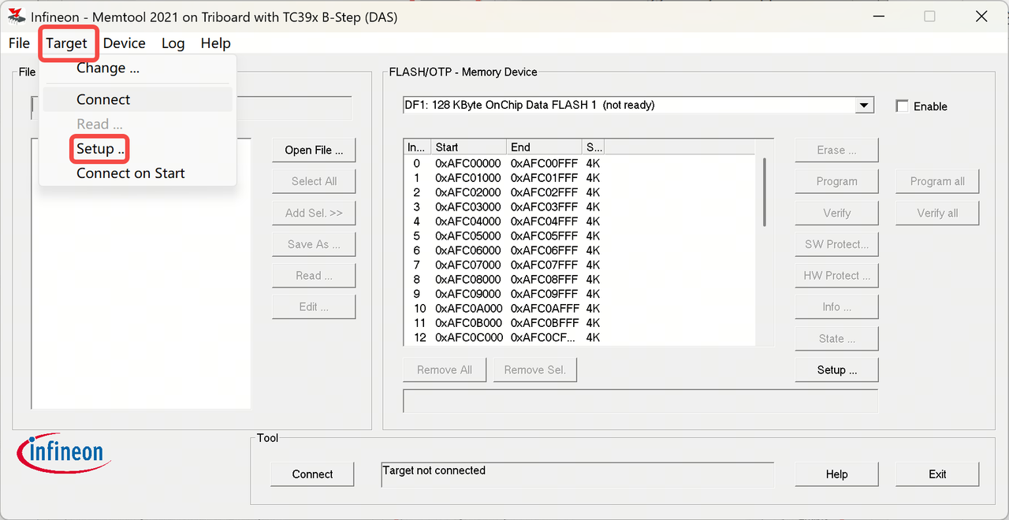Select sector row 0xAFC0C000
This screenshot has height=520, width=1009.
(x=579, y=337)
